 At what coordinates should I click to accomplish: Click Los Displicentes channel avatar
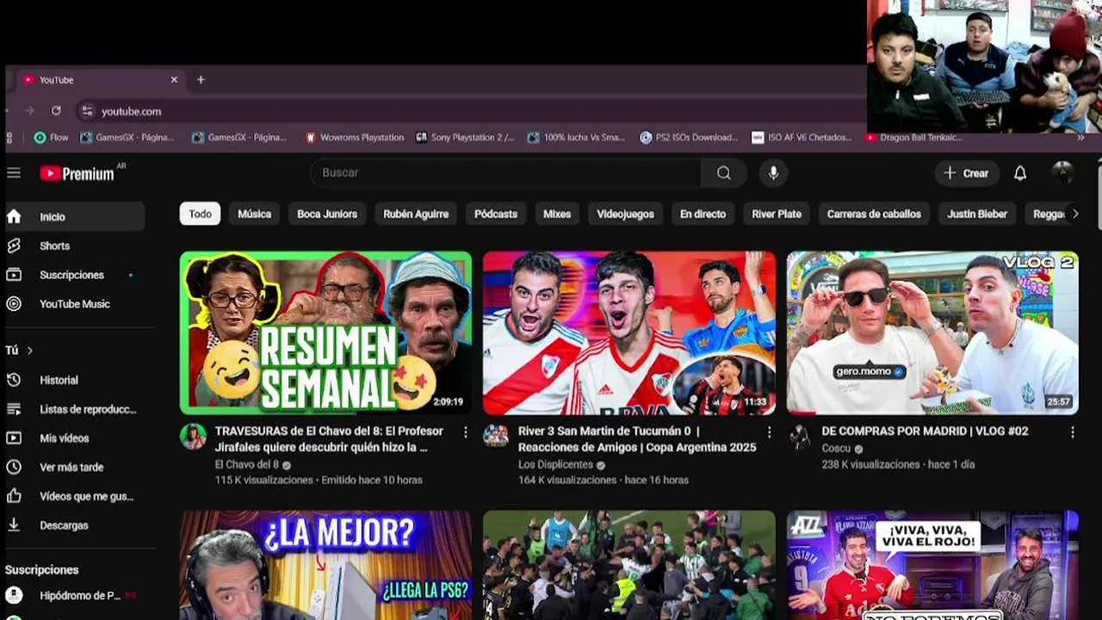click(496, 437)
